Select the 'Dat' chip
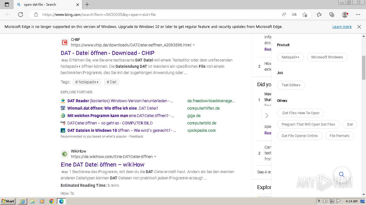366x205 pixels. click(x=350, y=124)
